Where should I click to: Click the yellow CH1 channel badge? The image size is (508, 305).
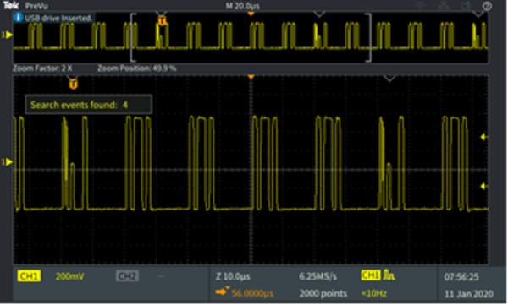coord(29,276)
